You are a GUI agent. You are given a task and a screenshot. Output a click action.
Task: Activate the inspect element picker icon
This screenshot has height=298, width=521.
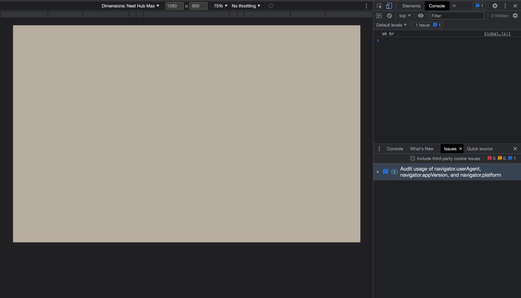379,6
